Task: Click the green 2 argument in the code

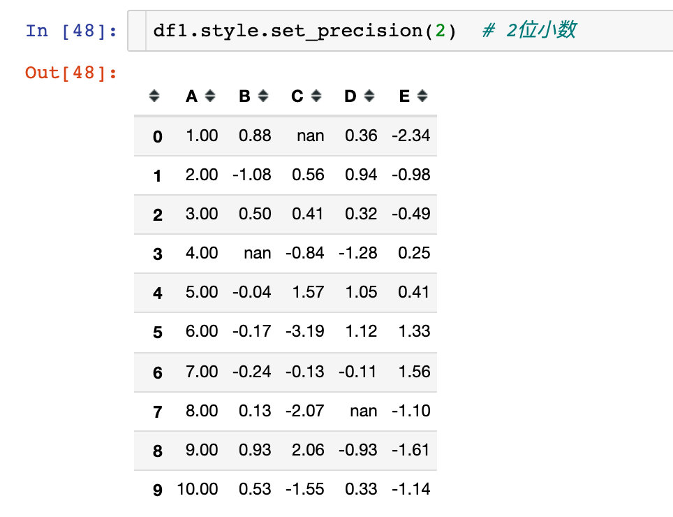Action: [x=440, y=31]
